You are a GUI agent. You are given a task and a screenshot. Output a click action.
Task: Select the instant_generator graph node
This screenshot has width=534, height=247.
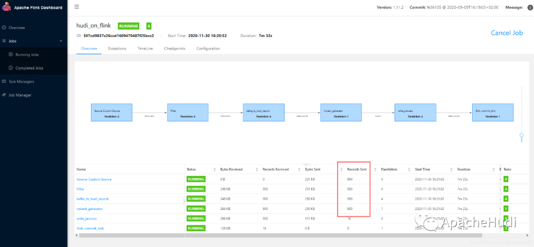point(341,113)
